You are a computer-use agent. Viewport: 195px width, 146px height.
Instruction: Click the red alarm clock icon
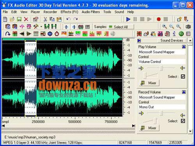pyautogui.click(x=57, y=34)
